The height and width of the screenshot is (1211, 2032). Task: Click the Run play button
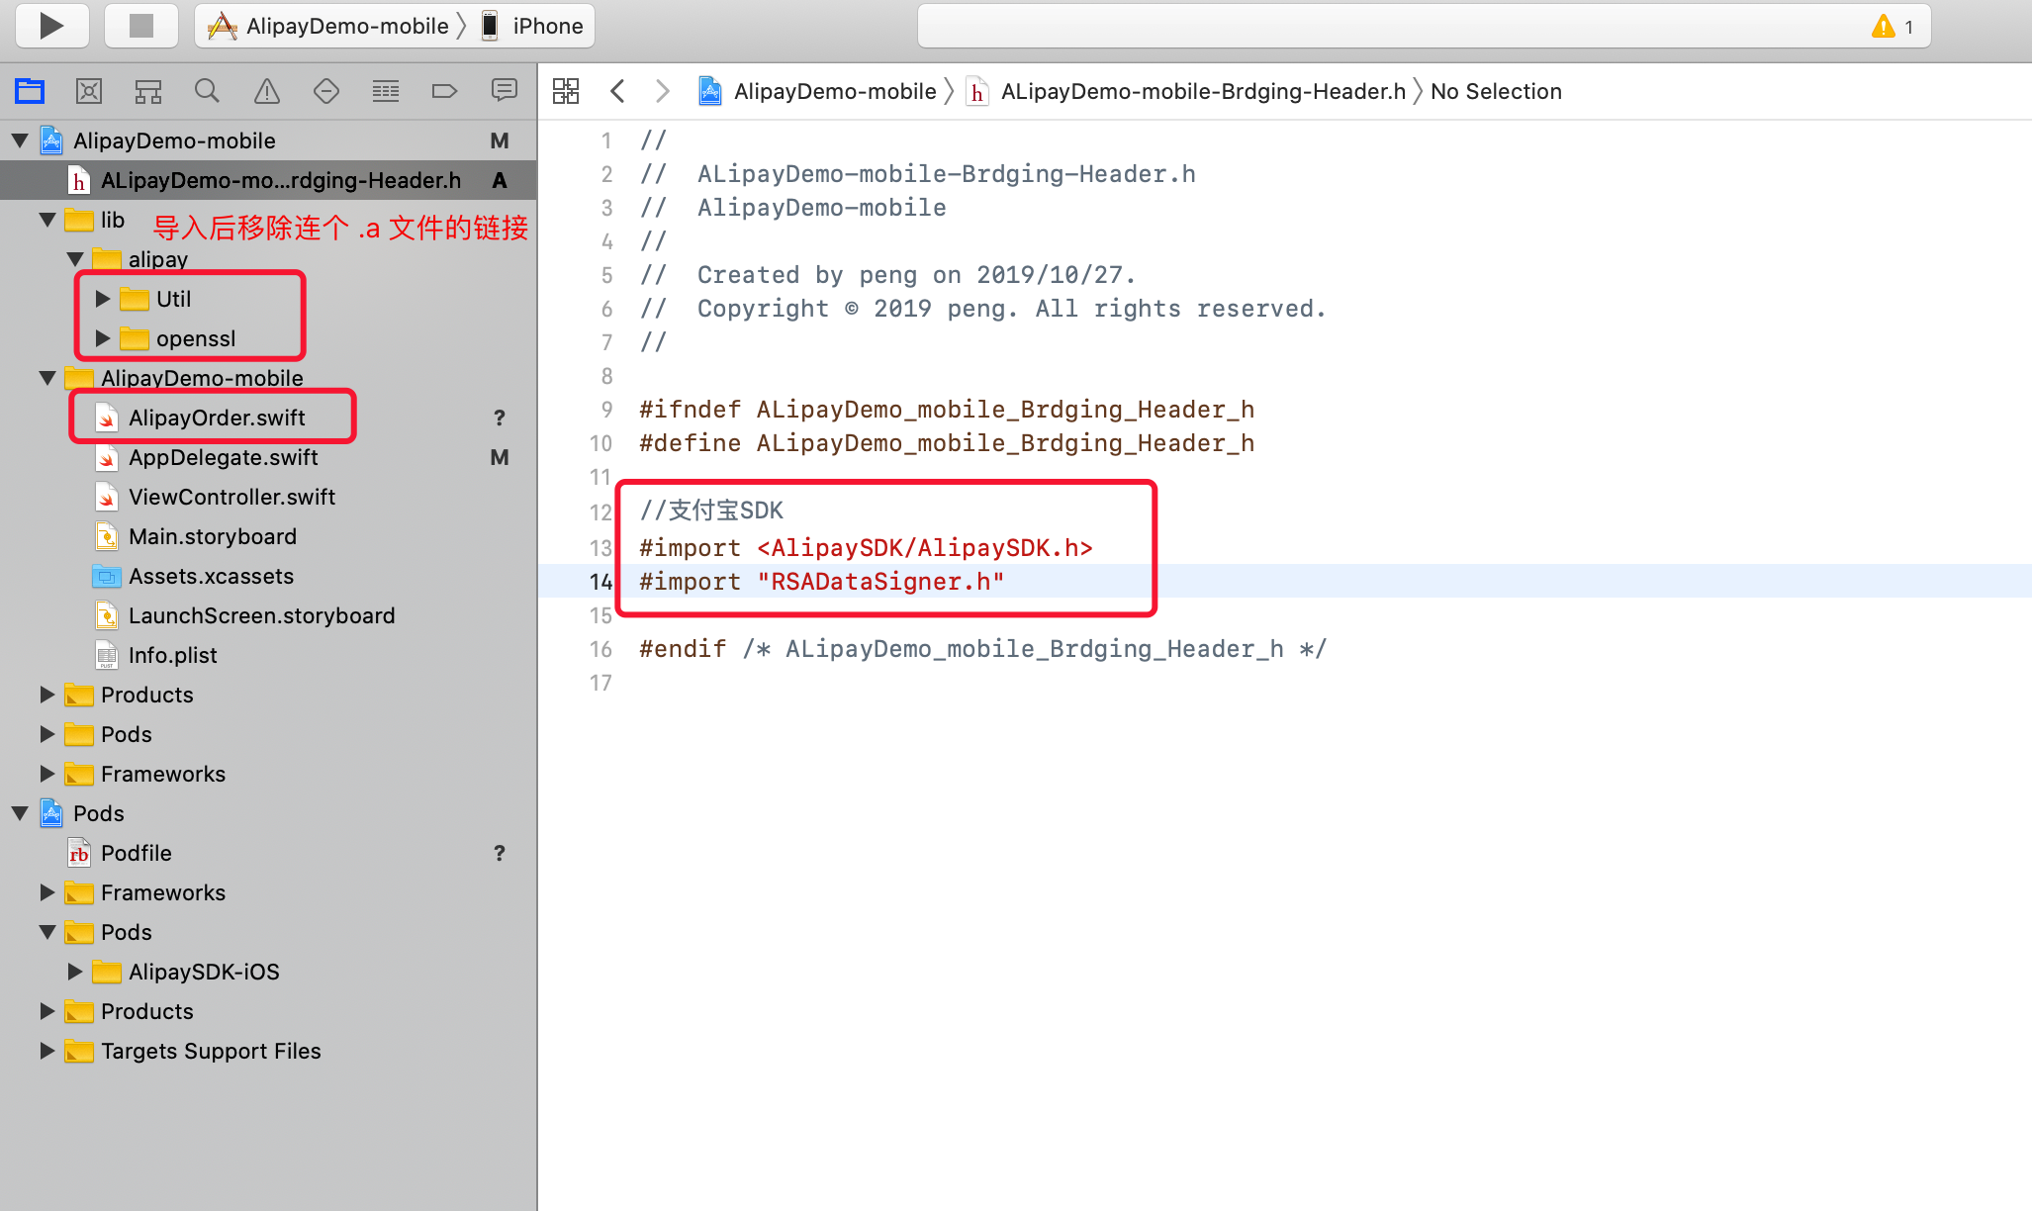[51, 26]
